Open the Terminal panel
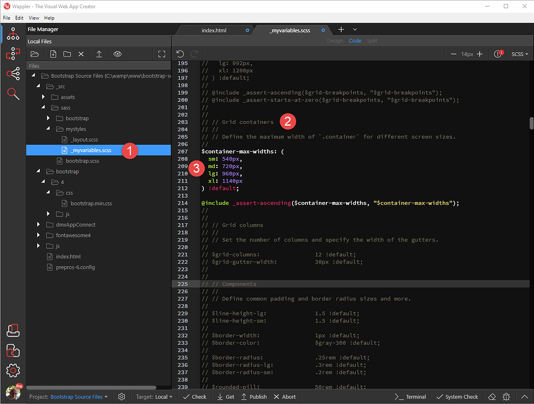The image size is (534, 404). tap(410, 396)
